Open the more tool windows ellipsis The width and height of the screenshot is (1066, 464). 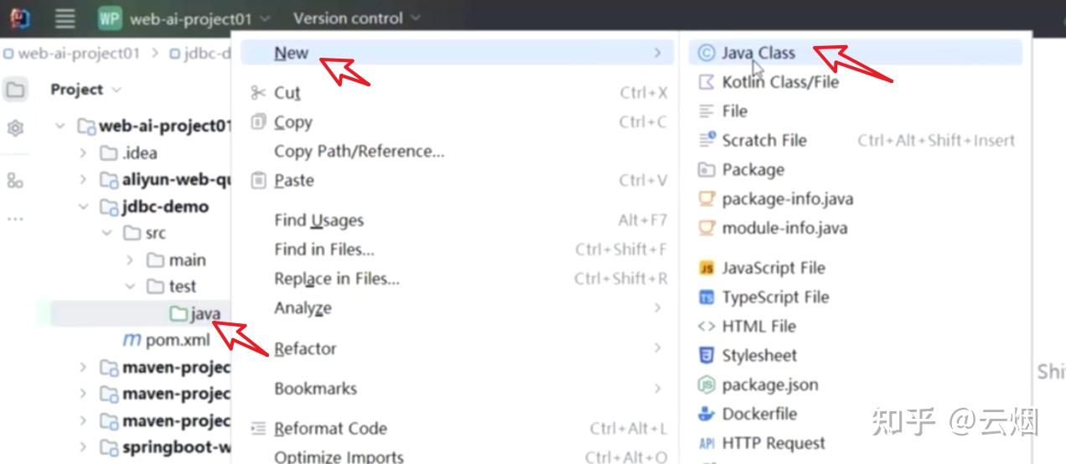tap(15, 219)
